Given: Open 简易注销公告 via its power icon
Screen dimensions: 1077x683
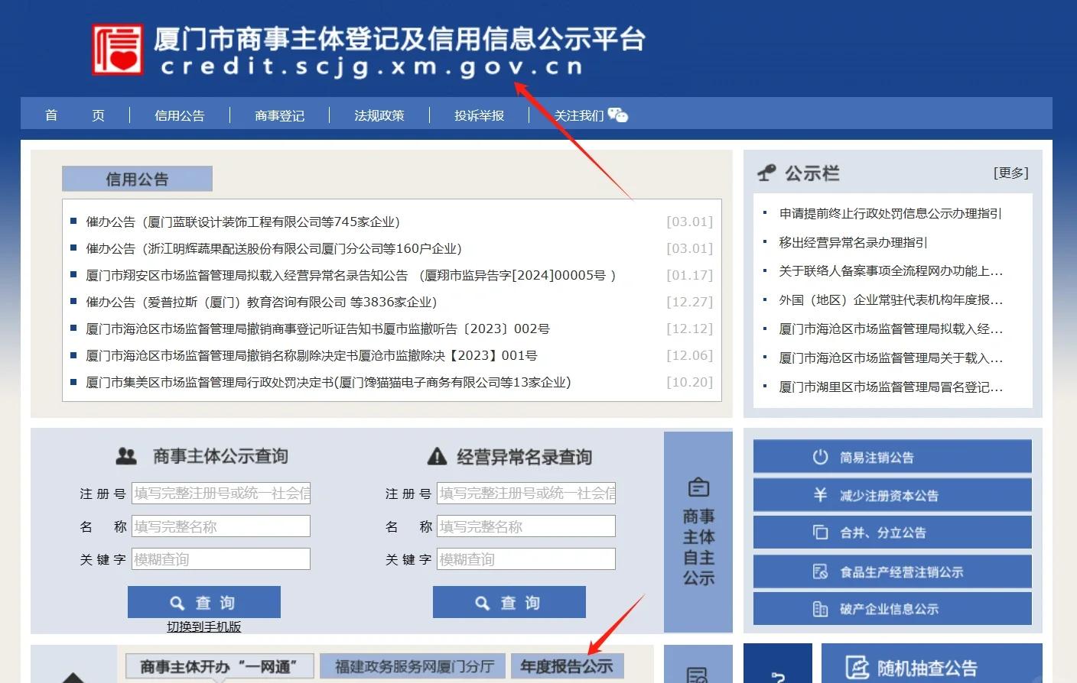Looking at the screenshot, I should (x=820, y=457).
